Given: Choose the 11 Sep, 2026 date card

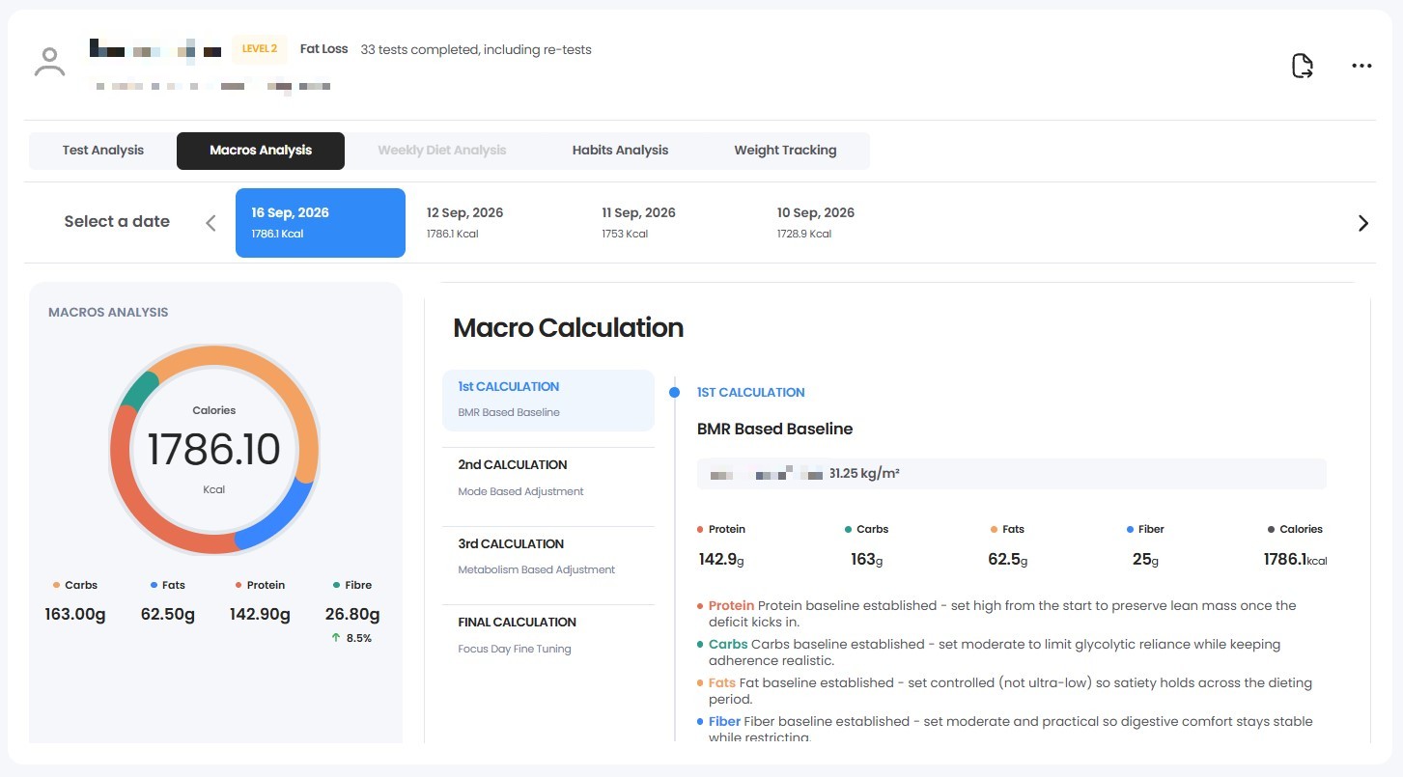Looking at the screenshot, I should coord(671,223).
